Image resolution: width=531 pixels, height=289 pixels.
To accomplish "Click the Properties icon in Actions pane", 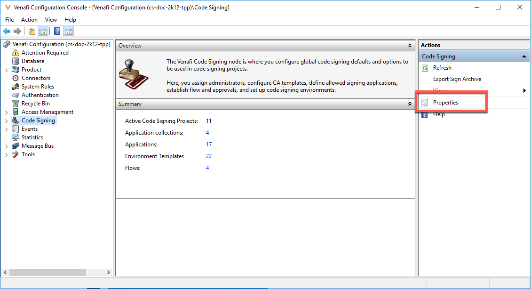I will [425, 103].
